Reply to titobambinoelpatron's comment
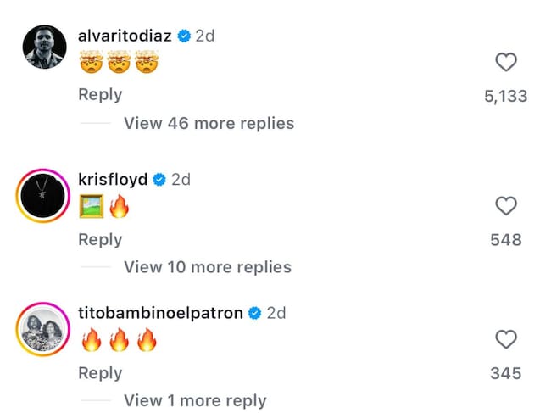The height and width of the screenshot is (413, 551). pyautogui.click(x=100, y=373)
